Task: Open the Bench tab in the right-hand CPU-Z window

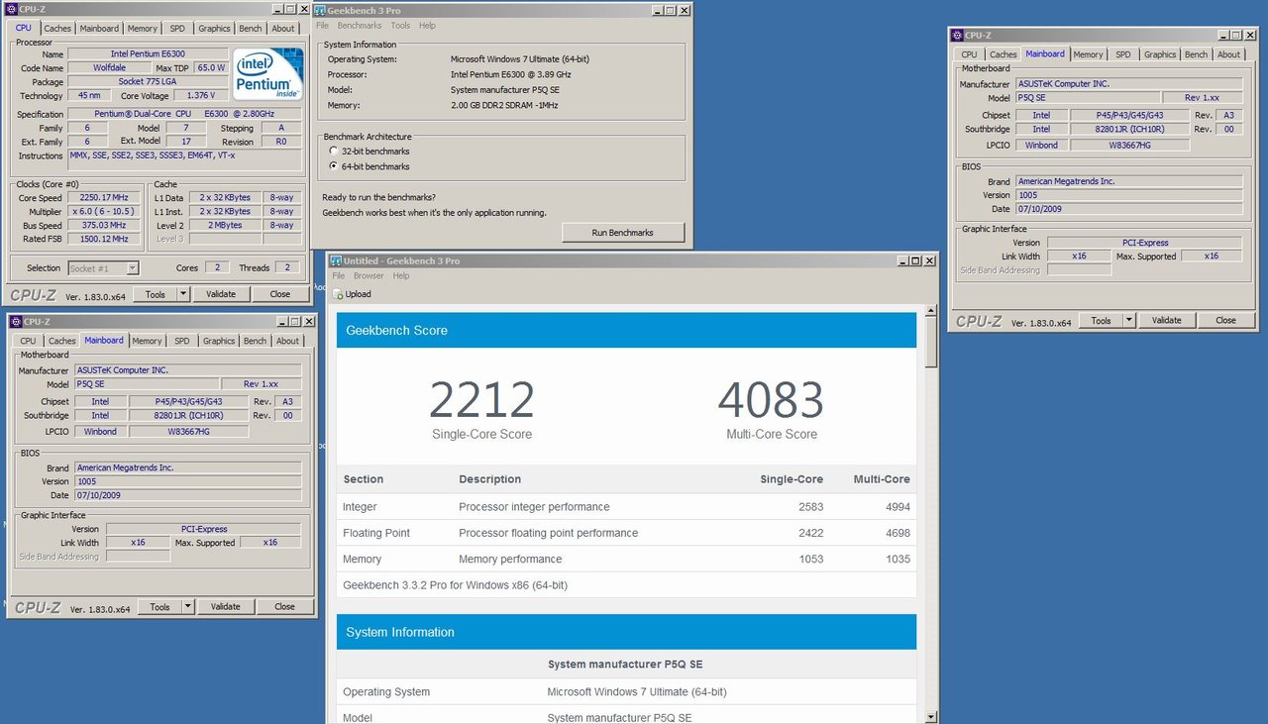Action: coord(1197,54)
